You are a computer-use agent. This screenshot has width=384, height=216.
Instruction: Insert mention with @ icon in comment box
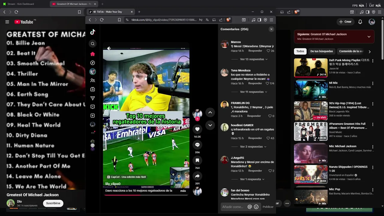pyautogui.click(x=250, y=207)
